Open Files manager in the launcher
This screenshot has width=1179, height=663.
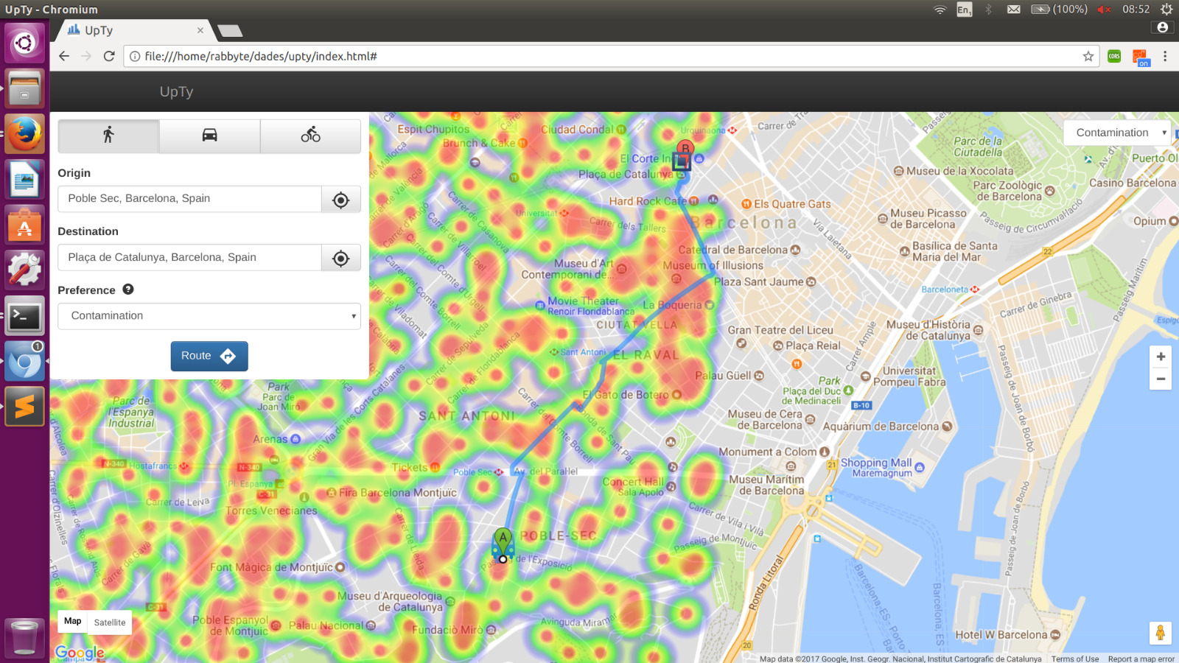coord(24,88)
